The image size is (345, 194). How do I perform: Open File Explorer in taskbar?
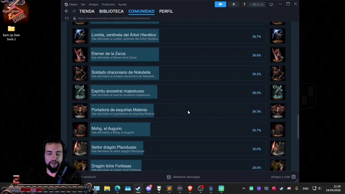pyautogui.click(x=107, y=188)
